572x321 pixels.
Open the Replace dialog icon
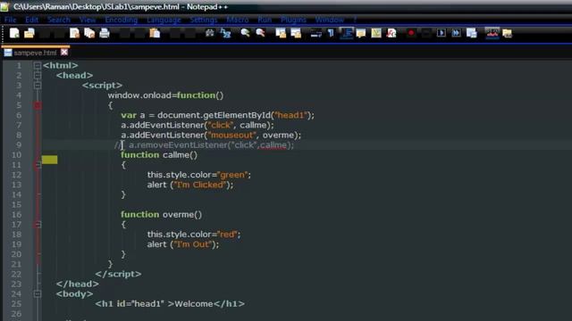(x=225, y=33)
